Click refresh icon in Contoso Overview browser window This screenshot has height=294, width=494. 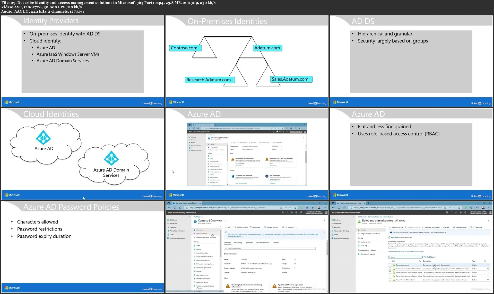[175, 208]
